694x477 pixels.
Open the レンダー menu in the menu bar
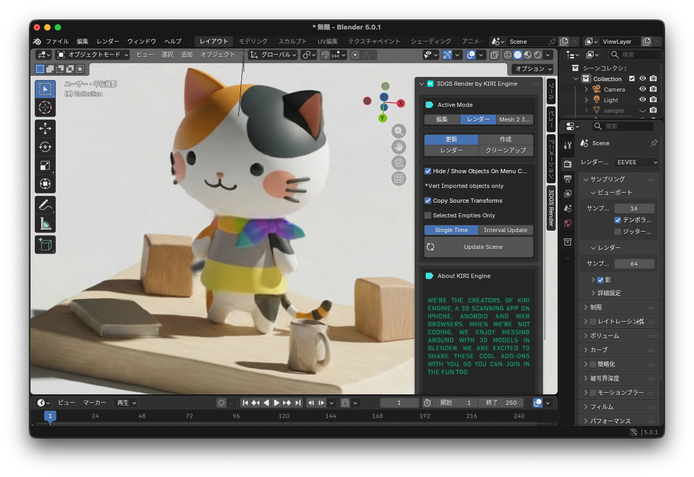[107, 41]
